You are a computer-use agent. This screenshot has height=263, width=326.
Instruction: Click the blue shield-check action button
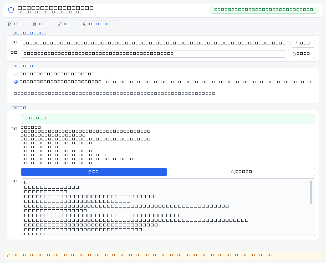[x=94, y=172]
